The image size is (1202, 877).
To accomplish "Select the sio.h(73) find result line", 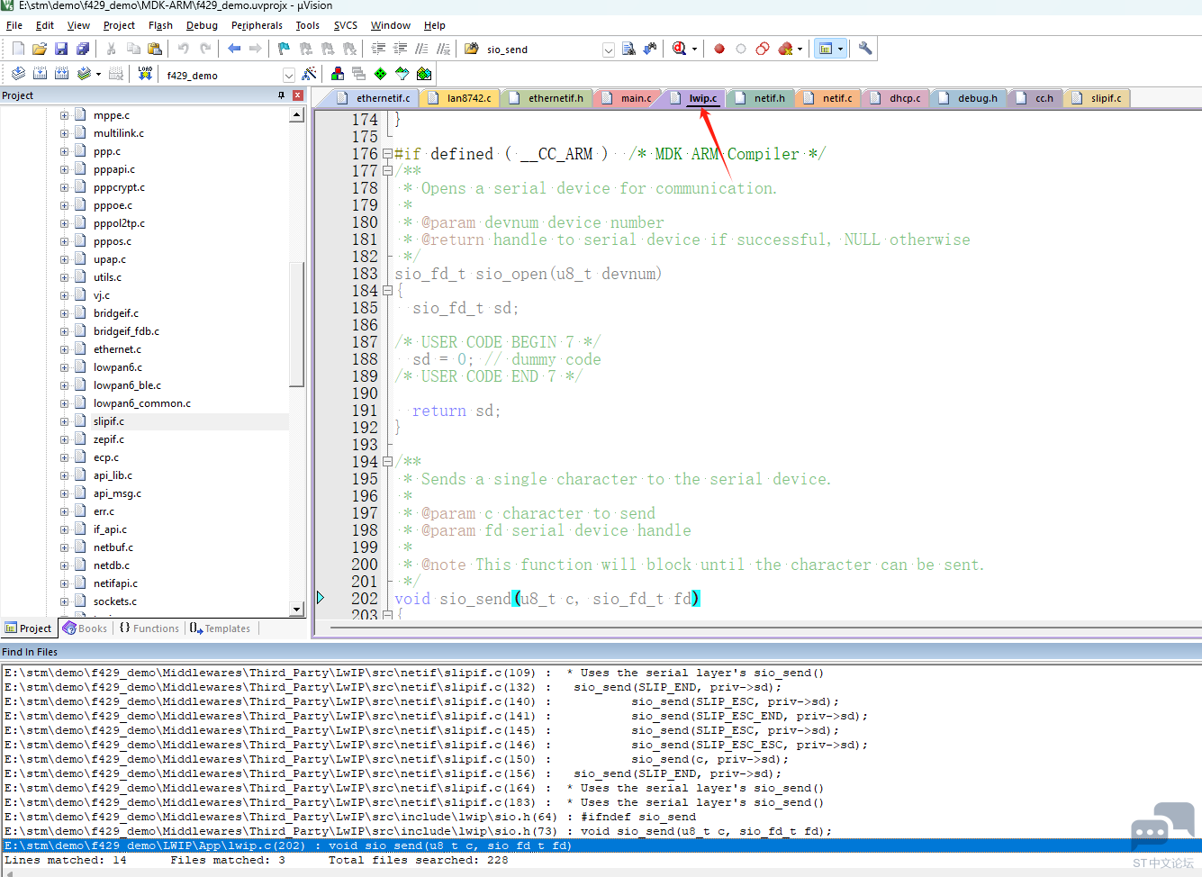I will 601,831.
